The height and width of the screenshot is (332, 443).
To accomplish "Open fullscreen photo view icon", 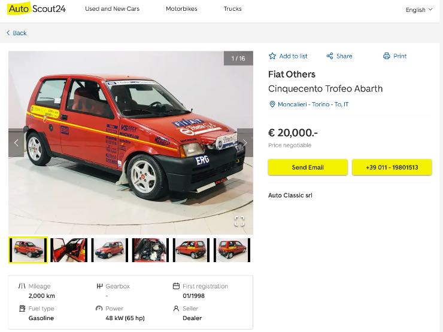I will tap(239, 222).
